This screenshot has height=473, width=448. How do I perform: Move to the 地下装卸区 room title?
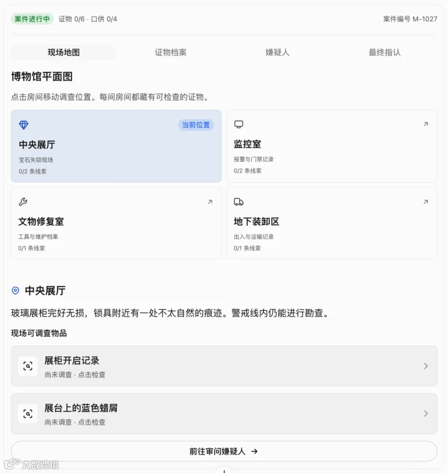(x=256, y=222)
